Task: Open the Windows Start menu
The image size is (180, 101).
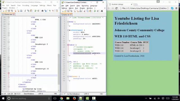Action: pyautogui.click(x=3, y=98)
